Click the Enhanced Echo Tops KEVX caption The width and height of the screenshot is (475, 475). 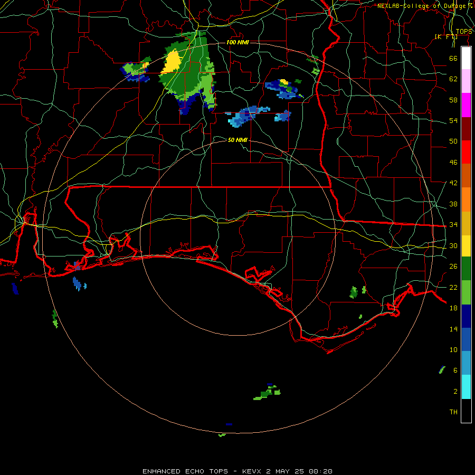237,471
